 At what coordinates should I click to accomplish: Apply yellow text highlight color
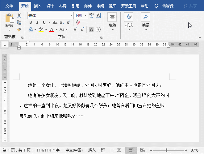41,30
